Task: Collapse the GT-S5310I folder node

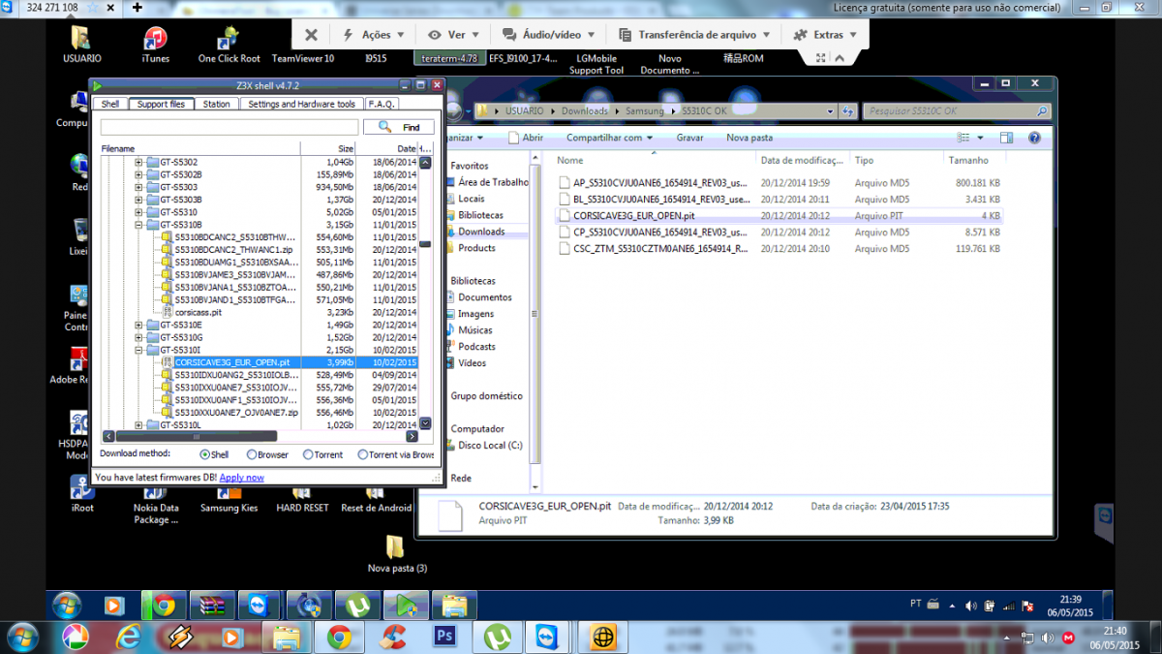Action: (138, 350)
